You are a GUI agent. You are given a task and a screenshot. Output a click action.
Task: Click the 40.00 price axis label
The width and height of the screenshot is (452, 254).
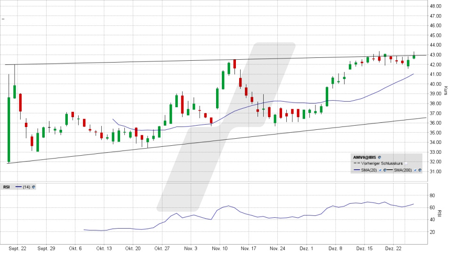click(x=435, y=84)
